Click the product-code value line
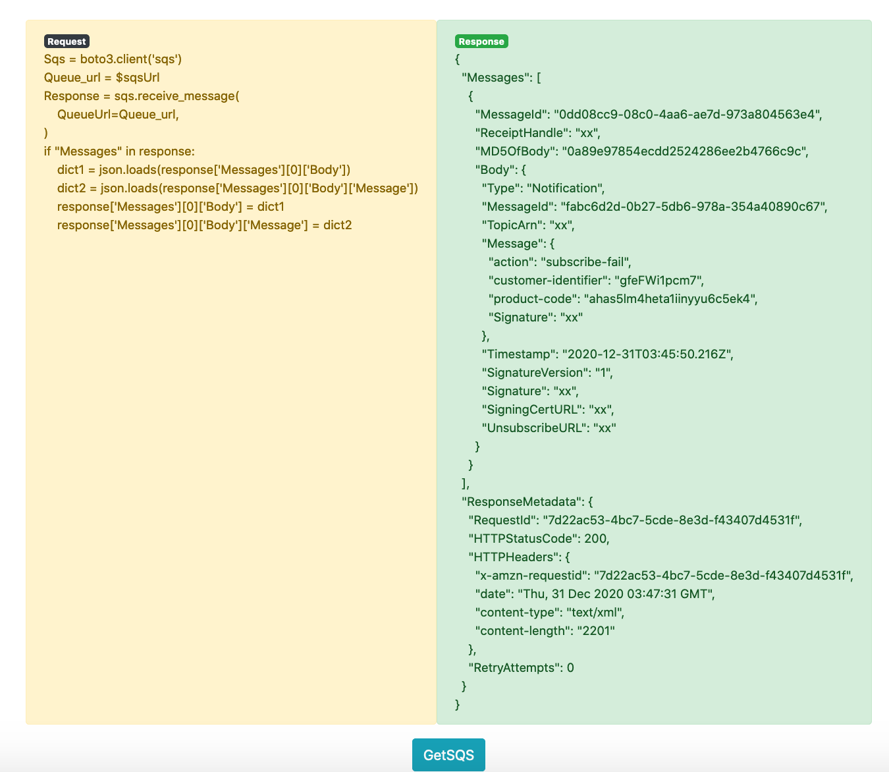Image resolution: width=889 pixels, height=772 pixels. [622, 299]
